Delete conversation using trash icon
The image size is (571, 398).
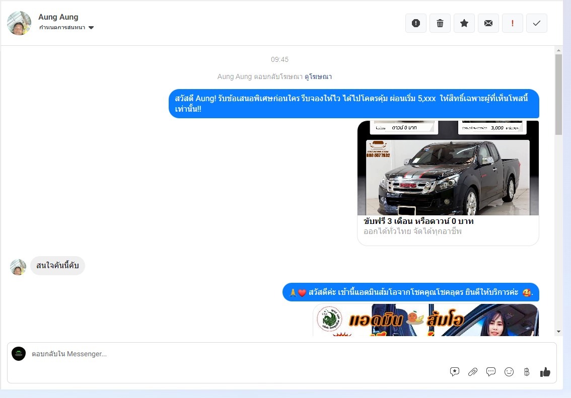[440, 23]
